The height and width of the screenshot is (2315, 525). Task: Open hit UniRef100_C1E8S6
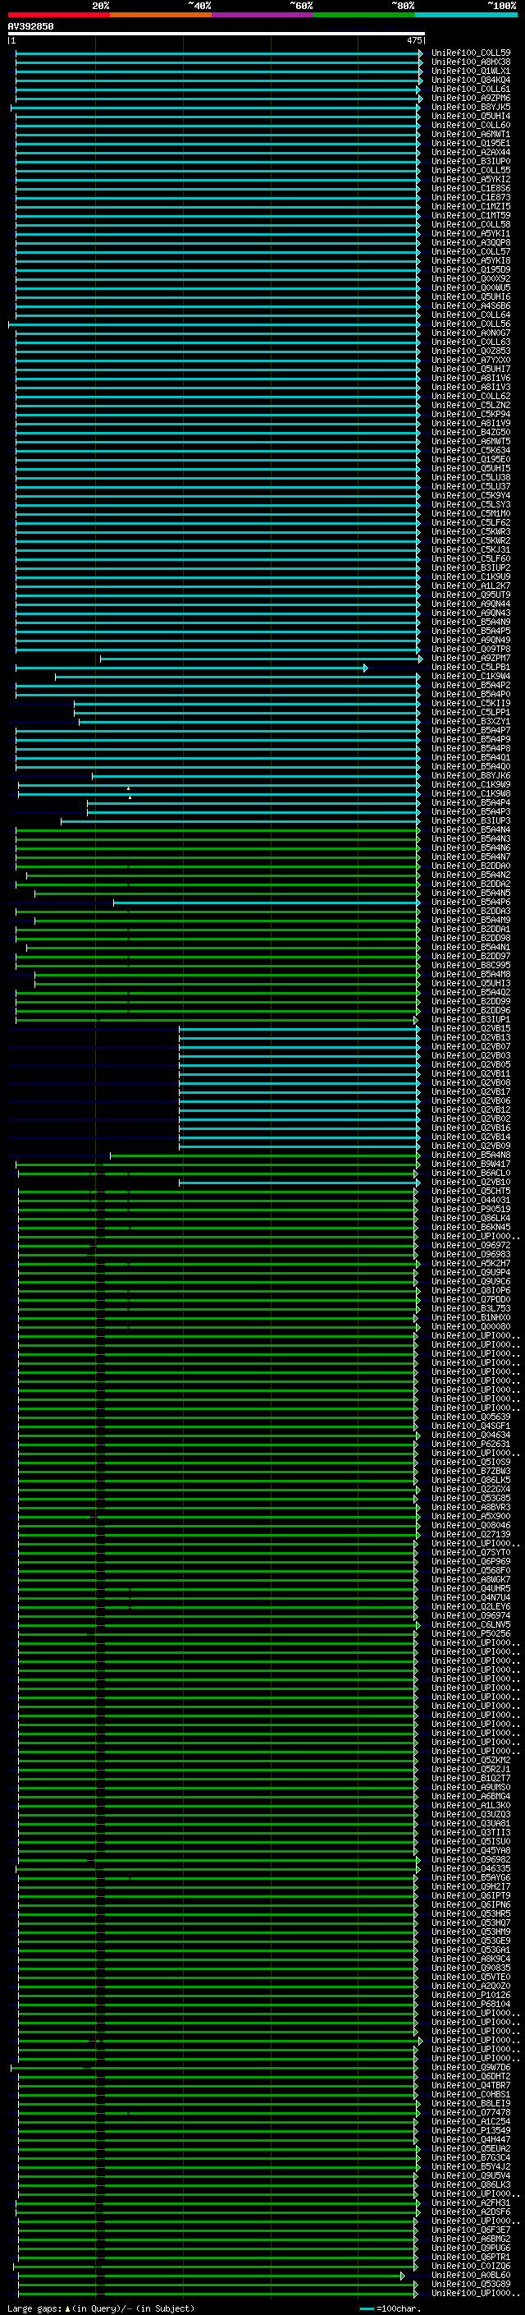pyautogui.click(x=471, y=188)
